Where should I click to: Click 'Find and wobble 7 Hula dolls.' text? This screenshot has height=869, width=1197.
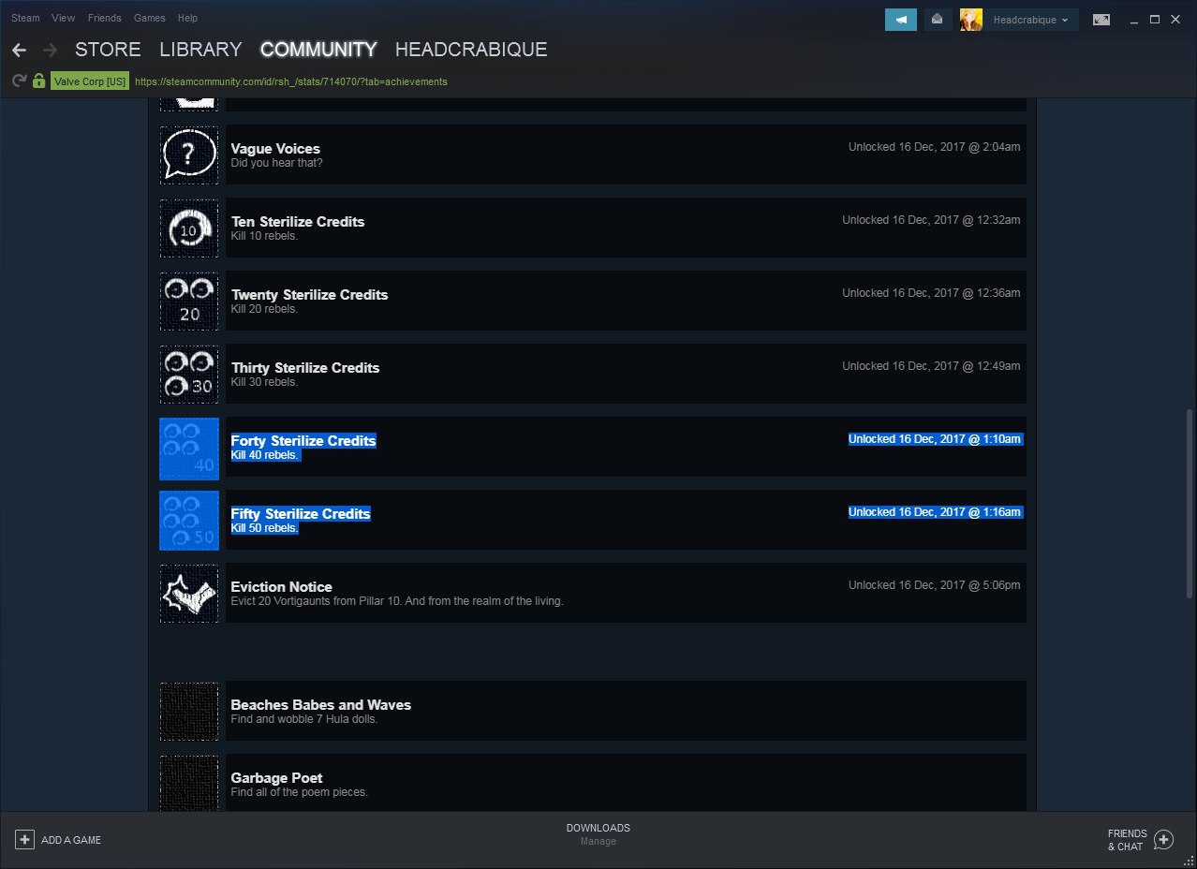(x=304, y=719)
